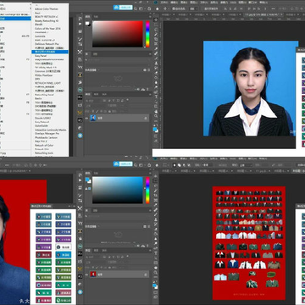Collapse the plugin button panel over the red-background portrait
Screen dimensions: 305x305
[x=70, y=206]
